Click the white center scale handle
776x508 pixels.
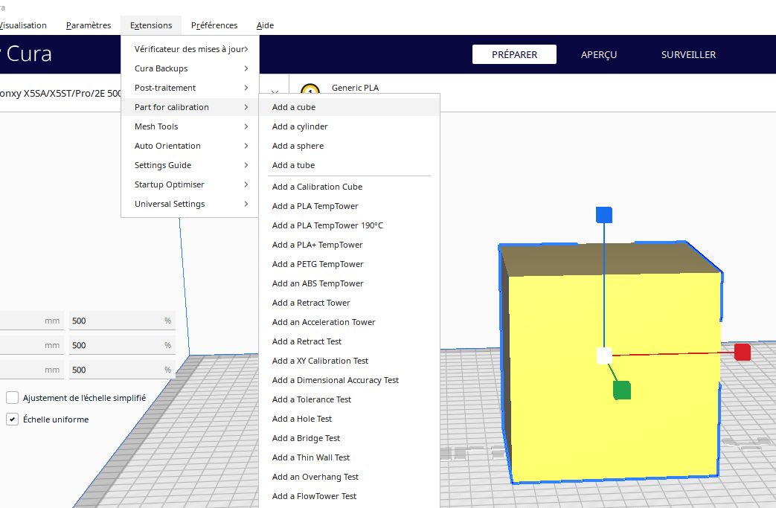click(604, 356)
